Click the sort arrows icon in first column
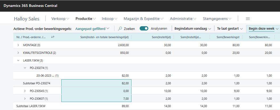Image resolution: width=280 pixels, height=110 pixels. click(x=53, y=37)
